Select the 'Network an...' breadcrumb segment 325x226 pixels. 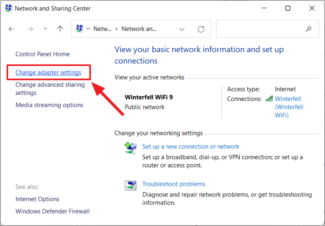[x=139, y=29]
